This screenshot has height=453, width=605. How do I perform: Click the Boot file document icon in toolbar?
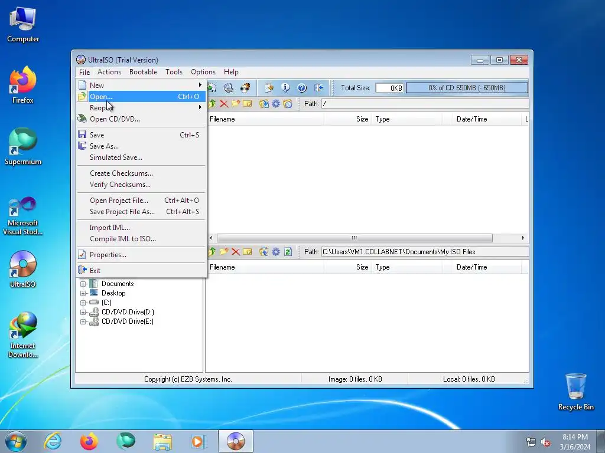[269, 88]
